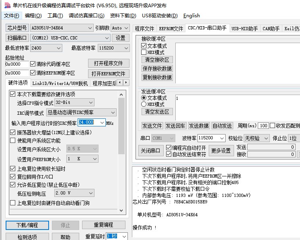This screenshot has width=300, height=240.
Task: Switch to the USB-HID助手 tab
Action: (x=245, y=29)
